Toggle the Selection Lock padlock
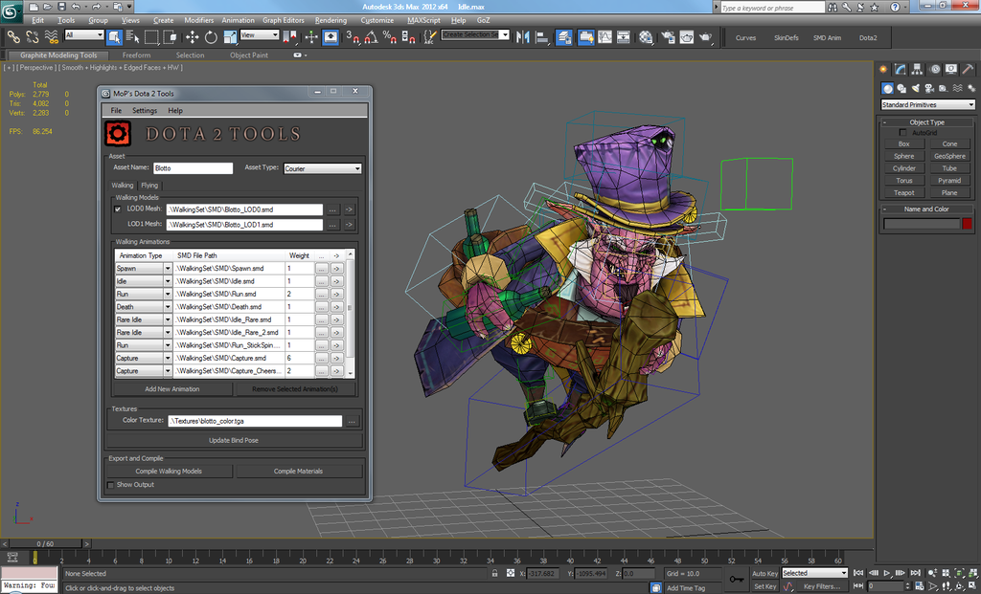This screenshot has width=981, height=594. click(495, 573)
